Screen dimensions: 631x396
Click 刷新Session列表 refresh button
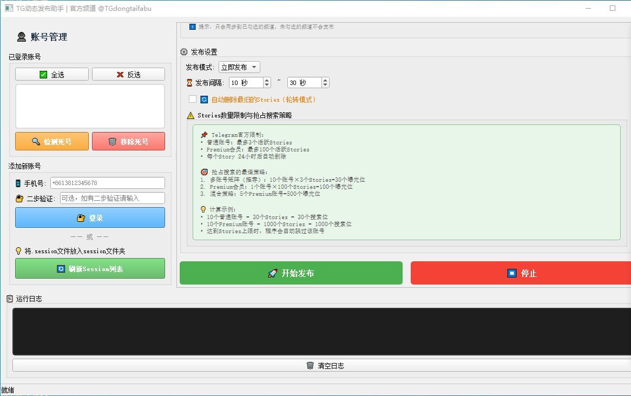[90, 269]
